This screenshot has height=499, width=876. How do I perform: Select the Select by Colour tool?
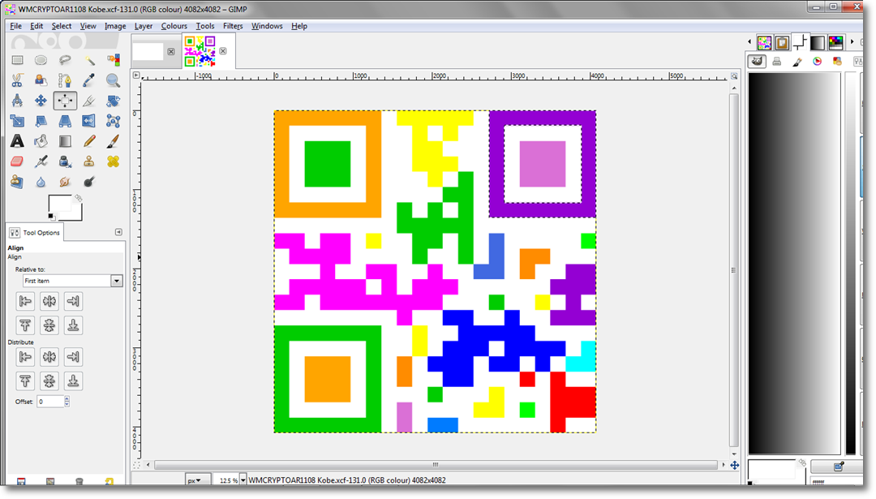pyautogui.click(x=113, y=60)
